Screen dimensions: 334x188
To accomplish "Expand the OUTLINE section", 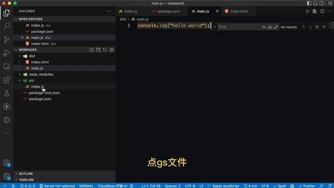I will (65, 174).
